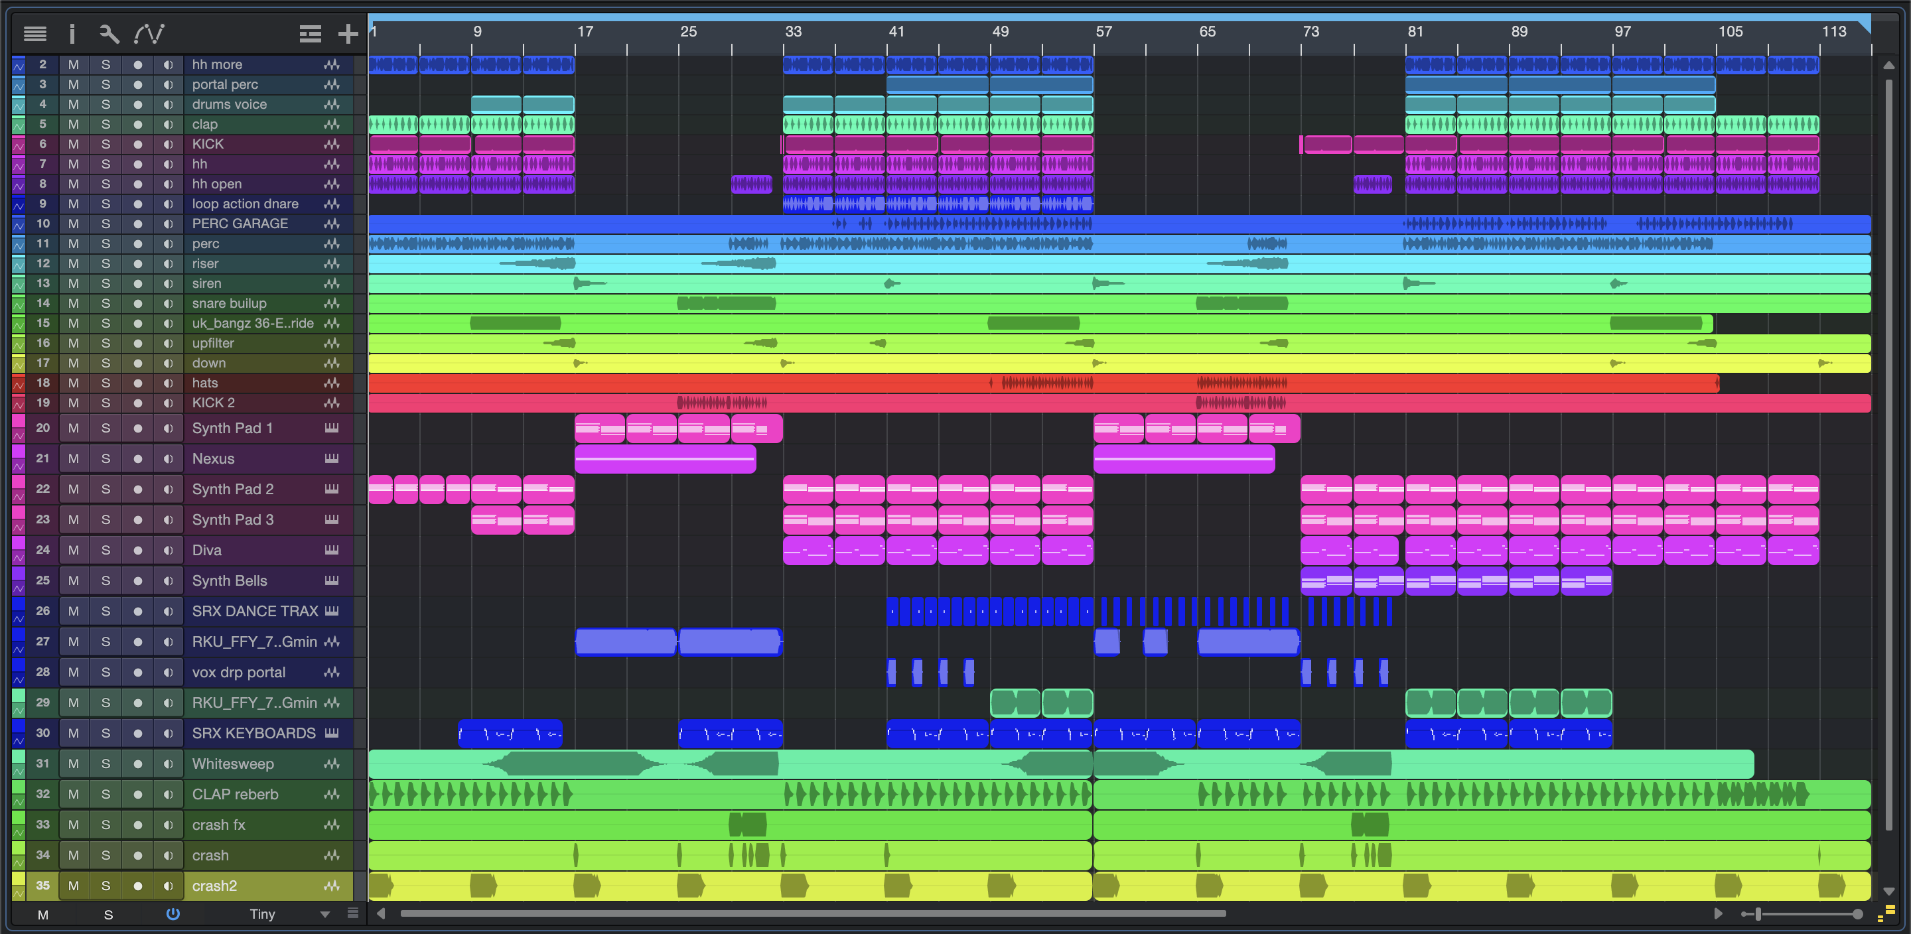Viewport: 1911px width, 934px height.
Task: Open the inspector info icon
Action: [x=72, y=33]
